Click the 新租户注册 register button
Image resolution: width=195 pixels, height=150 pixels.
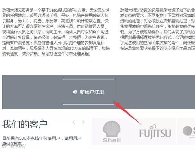pyautogui.click(x=88, y=92)
